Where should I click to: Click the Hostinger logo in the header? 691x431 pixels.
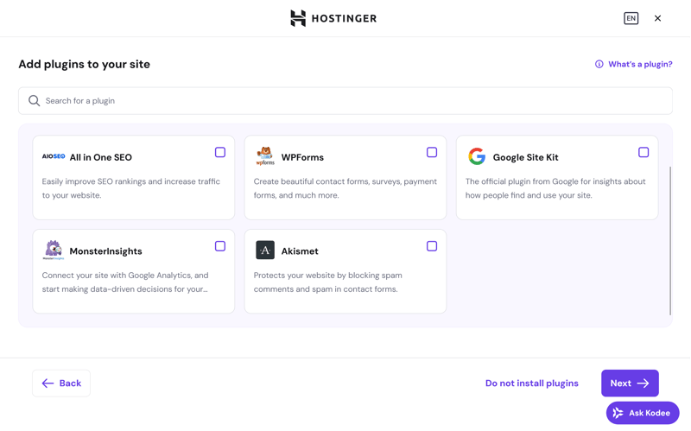[x=333, y=18]
